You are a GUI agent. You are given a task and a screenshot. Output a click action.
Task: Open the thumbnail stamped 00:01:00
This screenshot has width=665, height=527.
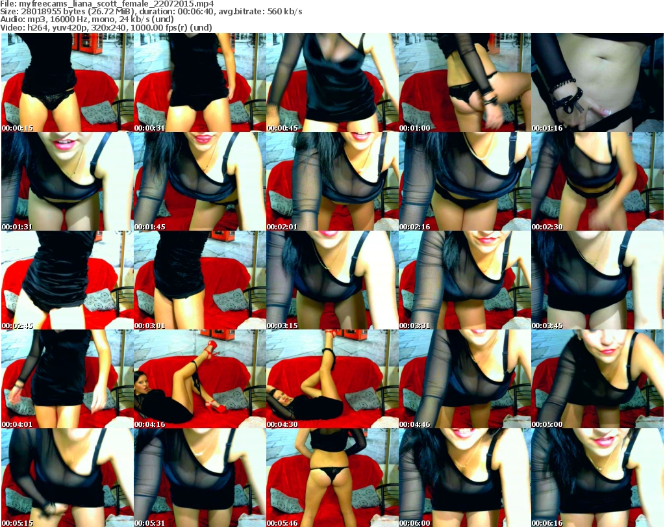pos(464,83)
